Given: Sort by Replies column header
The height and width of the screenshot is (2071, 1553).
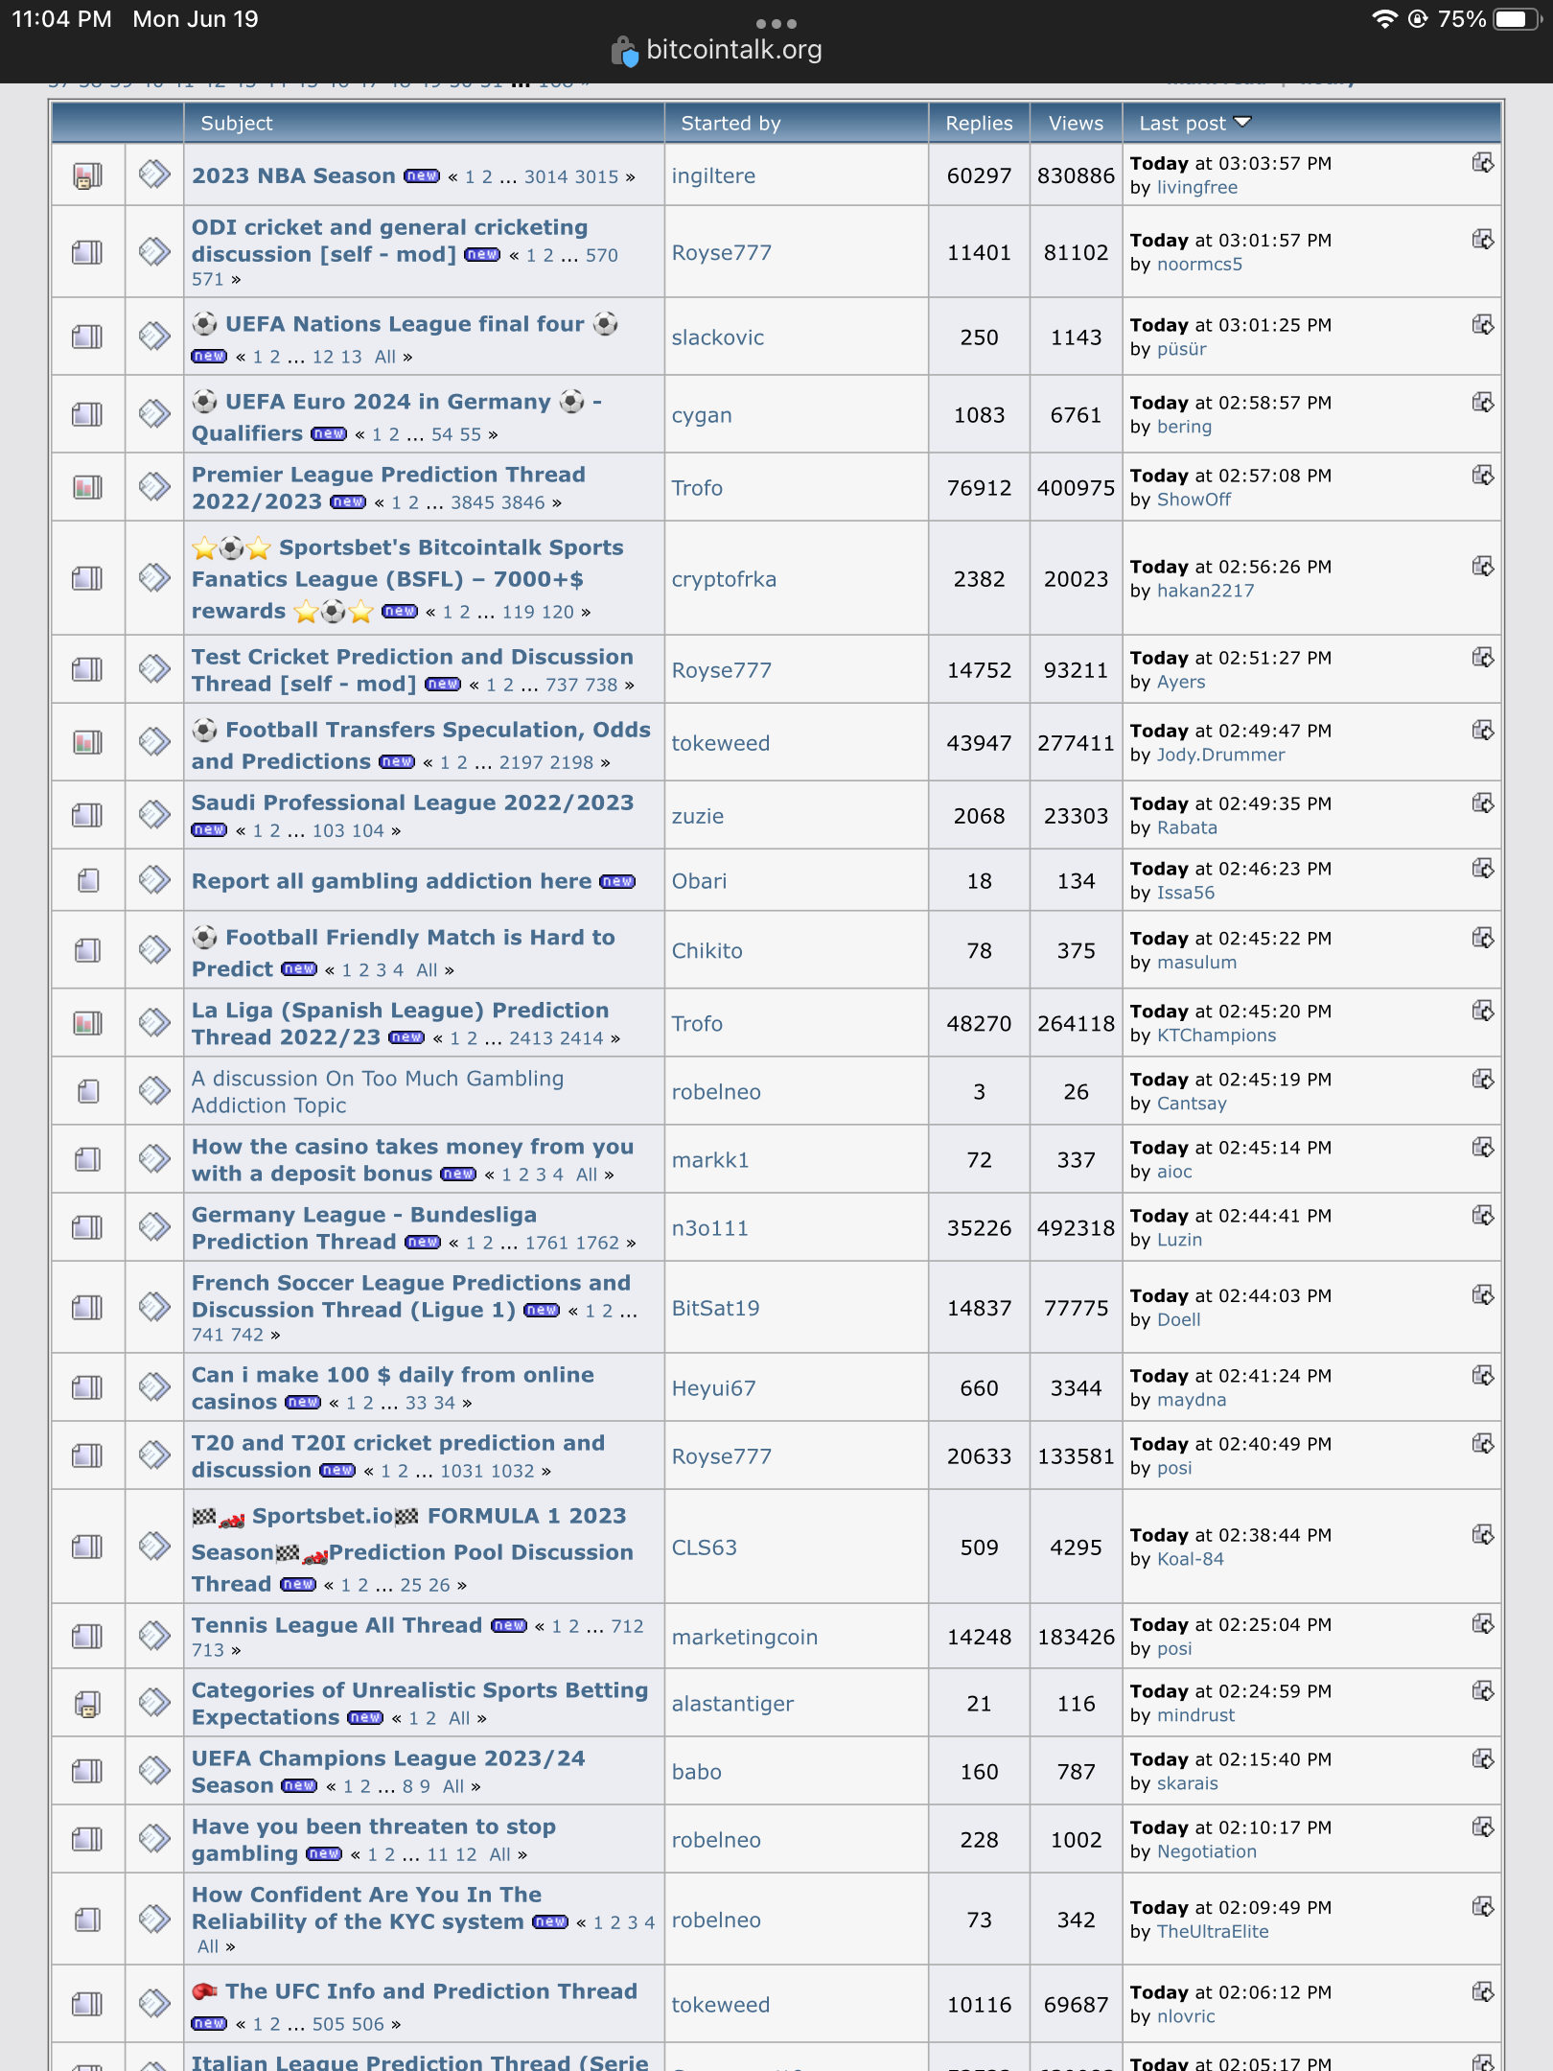Looking at the screenshot, I should (979, 124).
